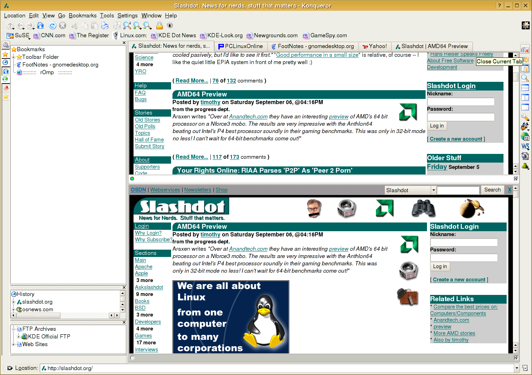Viewport: 532px width, 375px height.
Task: Open Find in page magnifier
Action: 127,25
